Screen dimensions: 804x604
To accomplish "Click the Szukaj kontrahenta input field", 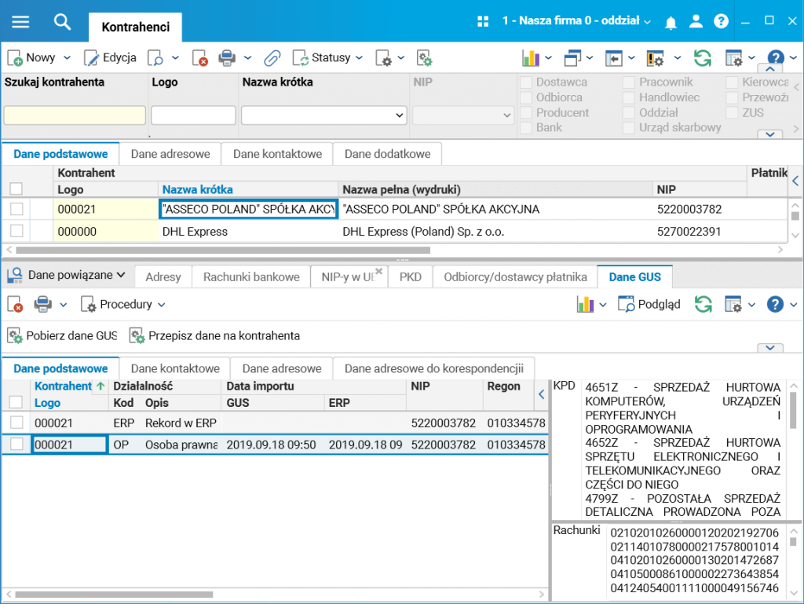I will pyautogui.click(x=75, y=115).
